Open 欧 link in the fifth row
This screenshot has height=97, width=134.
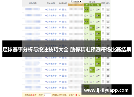[66, 33]
